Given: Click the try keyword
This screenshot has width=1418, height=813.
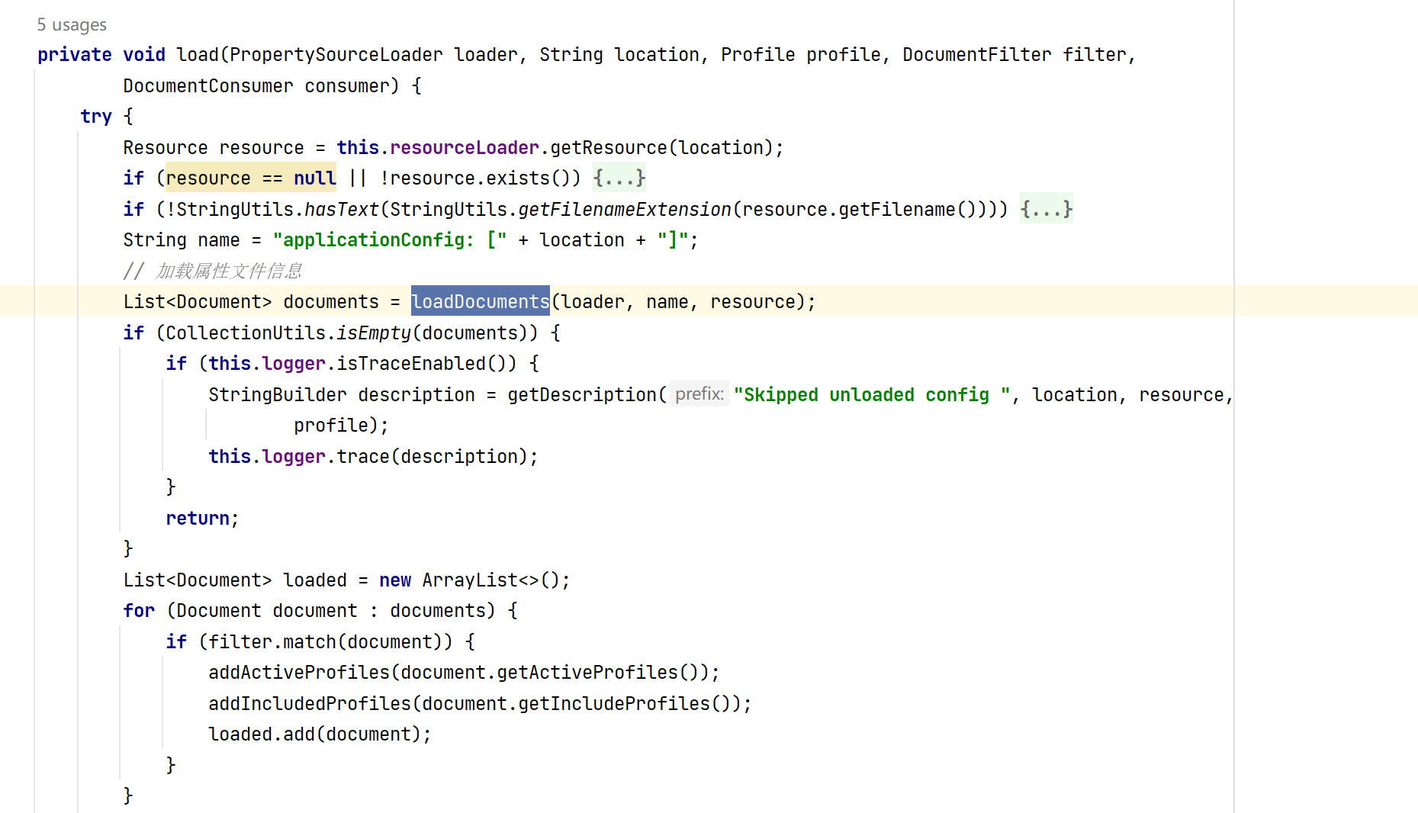Looking at the screenshot, I should [96, 117].
